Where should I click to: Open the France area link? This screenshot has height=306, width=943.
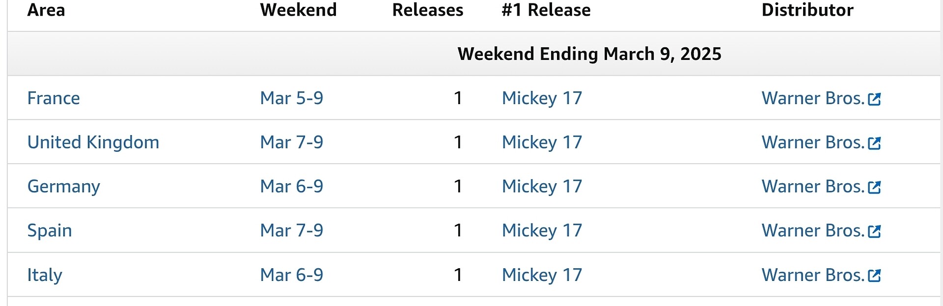click(54, 98)
